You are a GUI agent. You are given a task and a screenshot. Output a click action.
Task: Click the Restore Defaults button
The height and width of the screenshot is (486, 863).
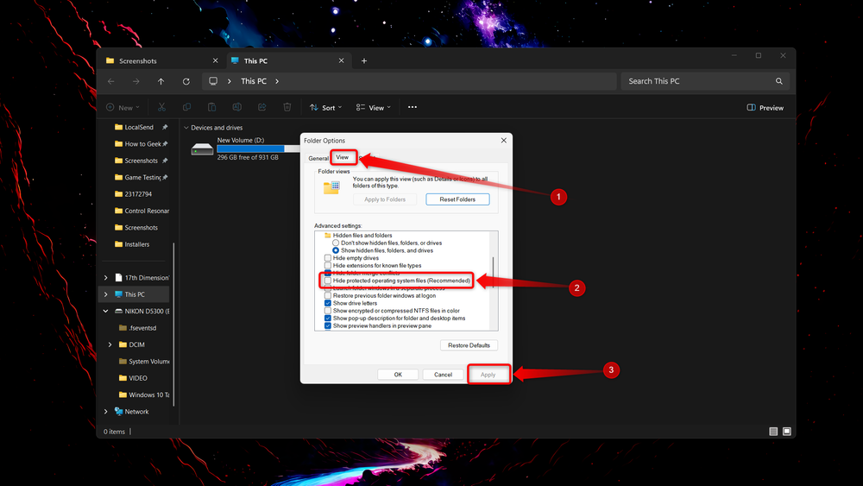tap(469, 345)
